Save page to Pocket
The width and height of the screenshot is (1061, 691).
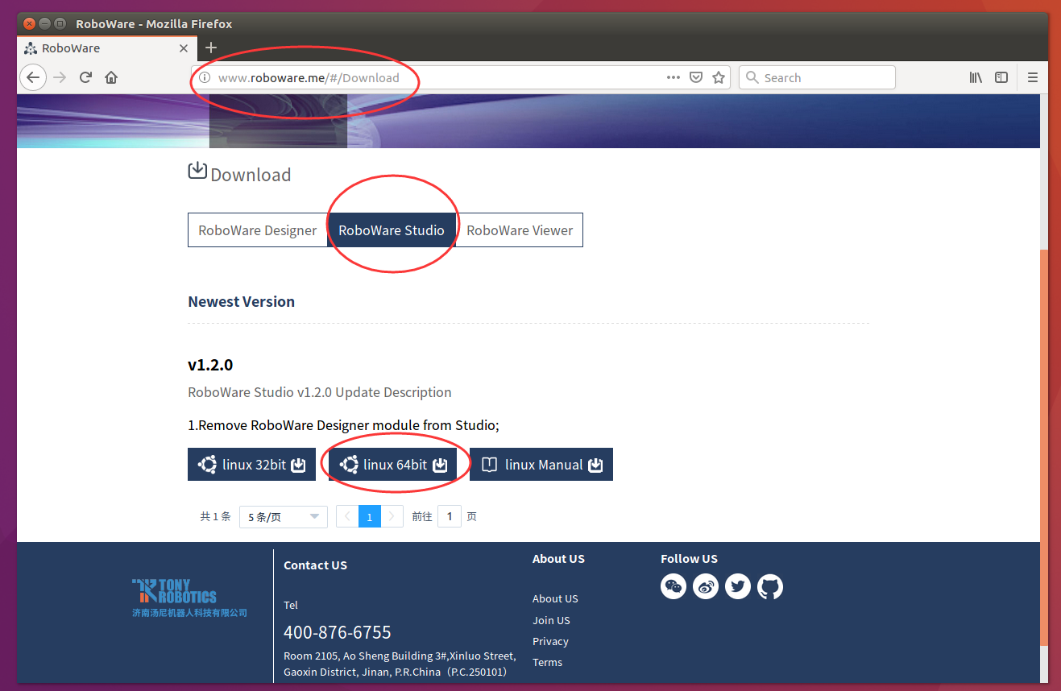click(696, 77)
